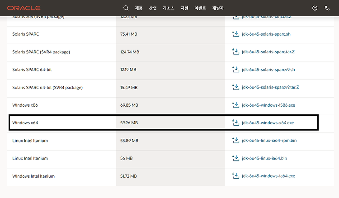Screen dimensions: 339x198
Task: Select 'Solaris SPARC 64-bit' row label
Action: click(x=32, y=70)
